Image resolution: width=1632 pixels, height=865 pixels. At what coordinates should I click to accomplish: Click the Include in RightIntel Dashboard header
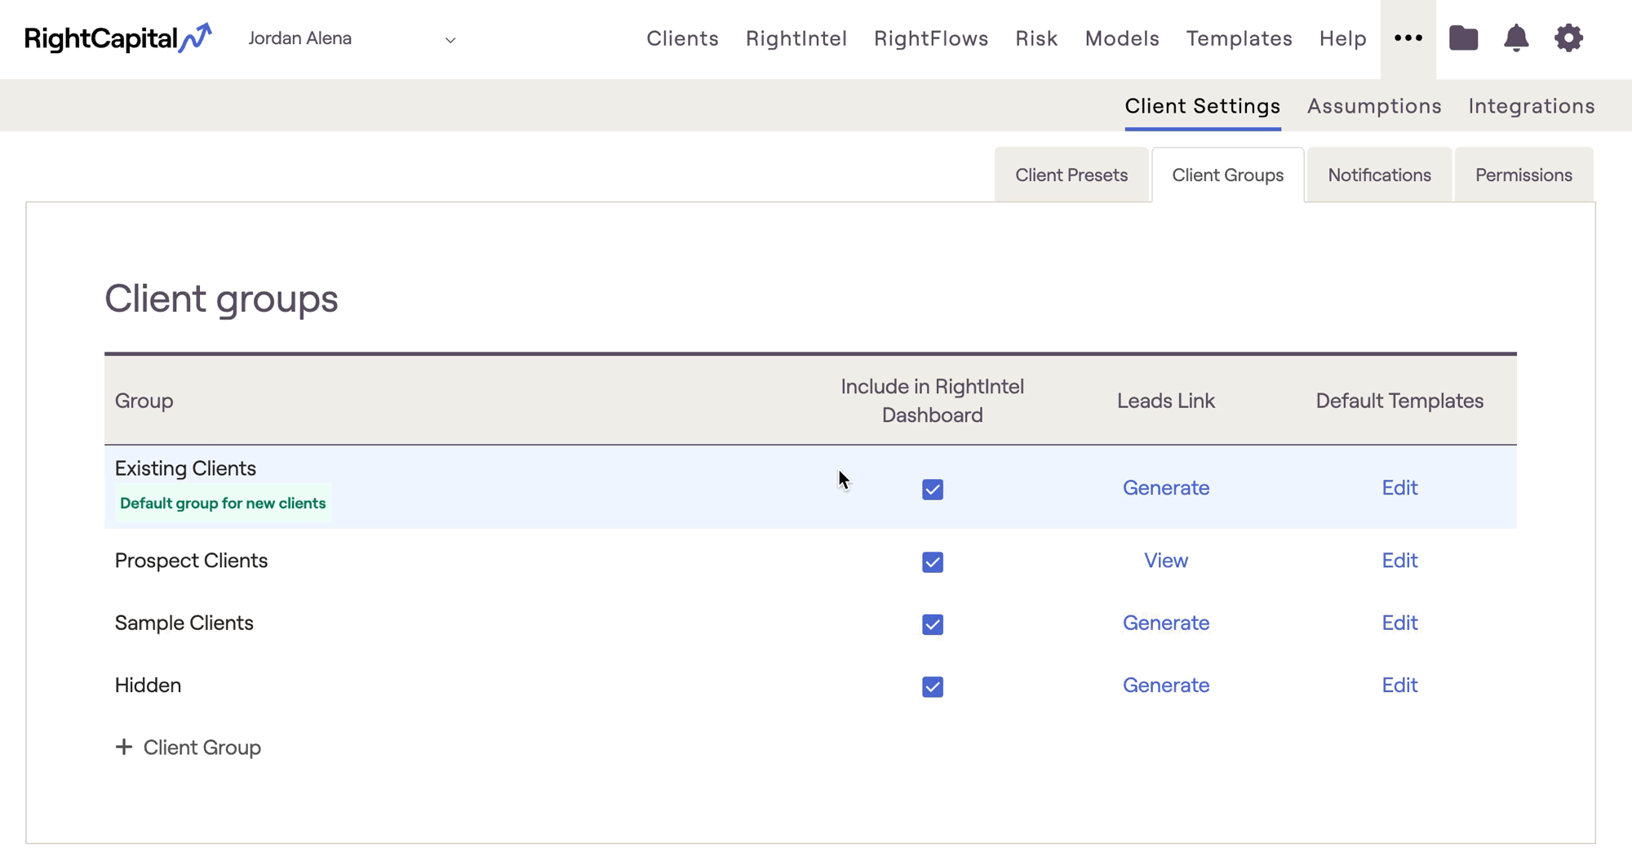933,401
